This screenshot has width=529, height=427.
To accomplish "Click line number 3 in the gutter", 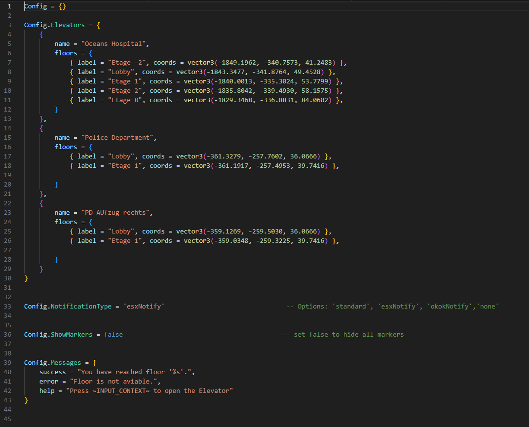I will 9,25.
